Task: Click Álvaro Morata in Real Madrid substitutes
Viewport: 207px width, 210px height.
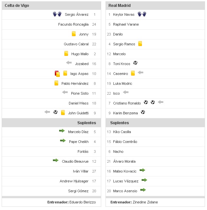Action: coord(124,161)
